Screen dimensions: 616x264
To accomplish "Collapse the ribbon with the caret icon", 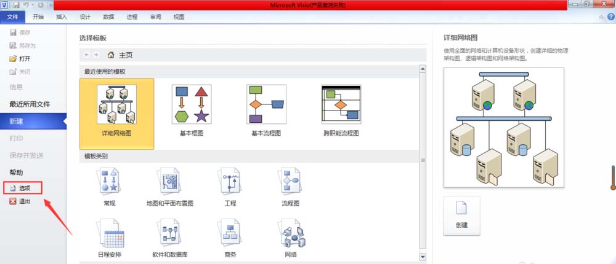I will click(601, 17).
